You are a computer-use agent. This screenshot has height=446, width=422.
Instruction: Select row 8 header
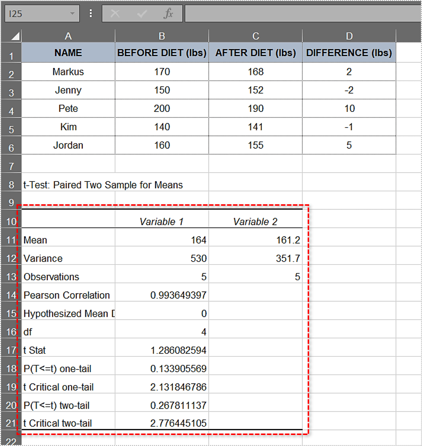tap(11, 182)
